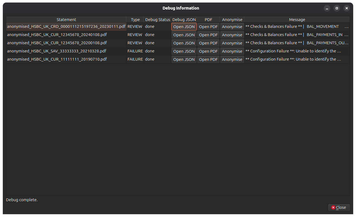356x217 pixels.
Task: Select the BAL_PAYMENTS_OU failure message cell
Action: point(297,43)
